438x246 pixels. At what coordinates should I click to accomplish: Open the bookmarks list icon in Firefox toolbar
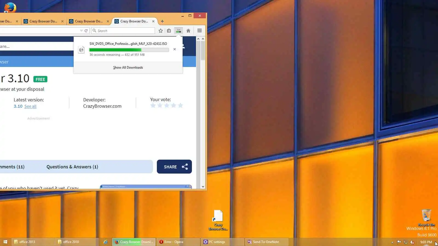pyautogui.click(x=169, y=31)
